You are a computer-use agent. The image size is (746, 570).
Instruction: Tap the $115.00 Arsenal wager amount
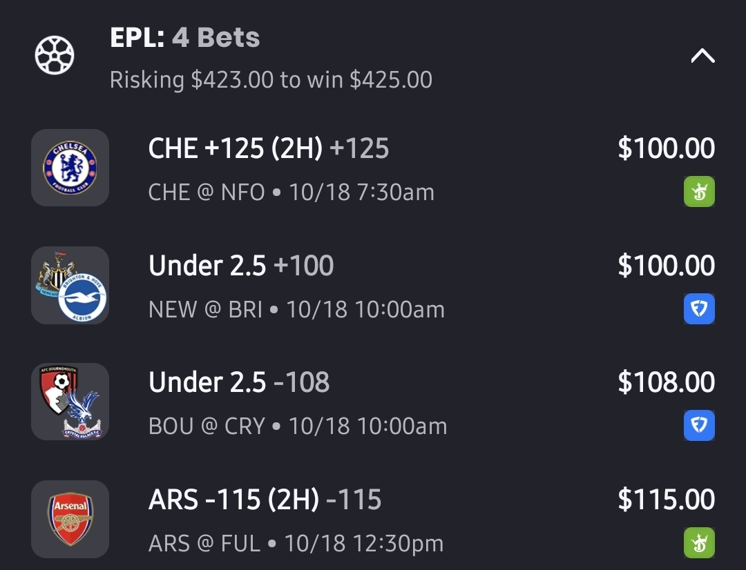[x=666, y=500]
